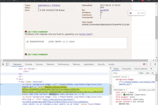Click the red error count icon

[144, 64]
